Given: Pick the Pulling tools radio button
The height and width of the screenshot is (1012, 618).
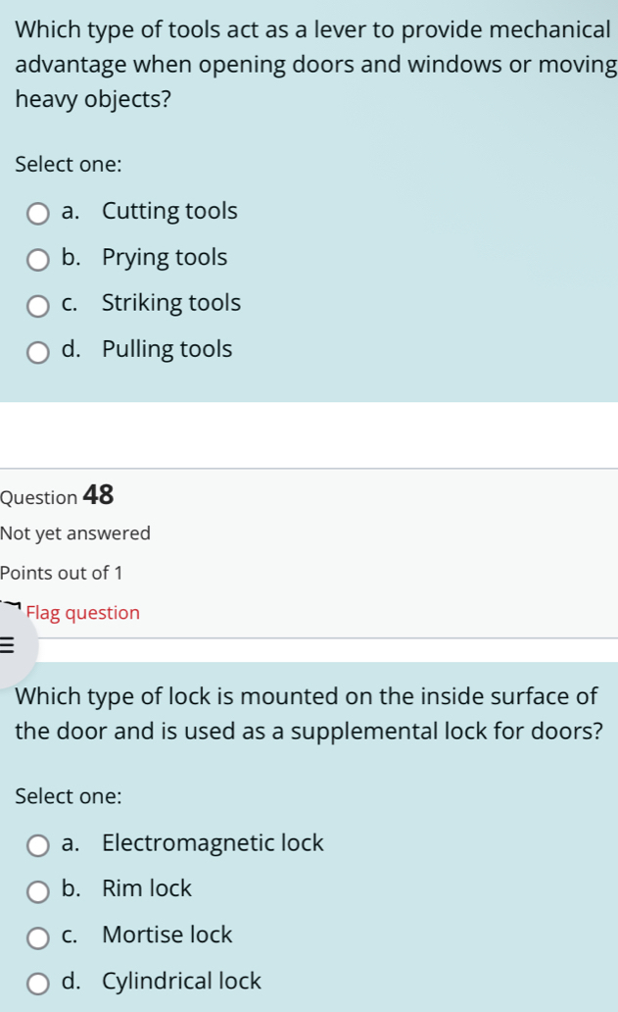Looking at the screenshot, I should click(x=38, y=351).
